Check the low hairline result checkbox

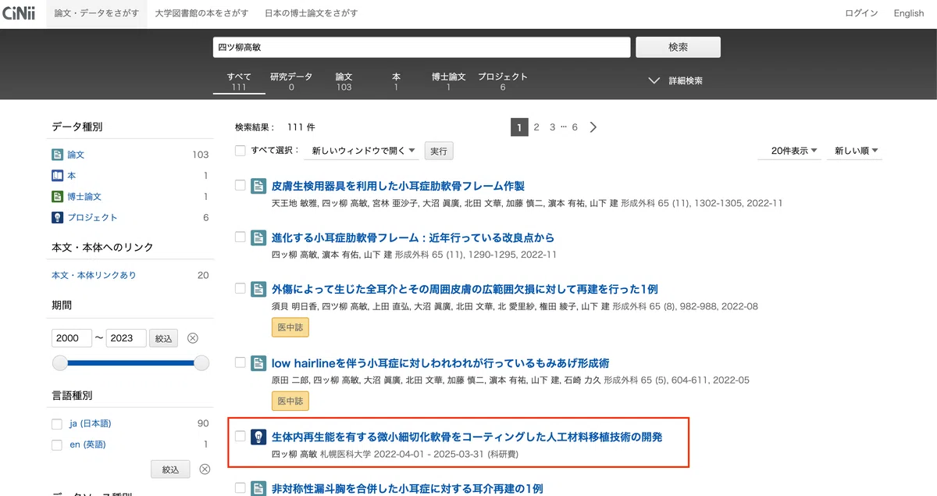(240, 362)
